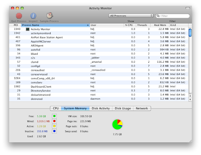
Task: Click PID 3264 cell
Action: [17, 78]
